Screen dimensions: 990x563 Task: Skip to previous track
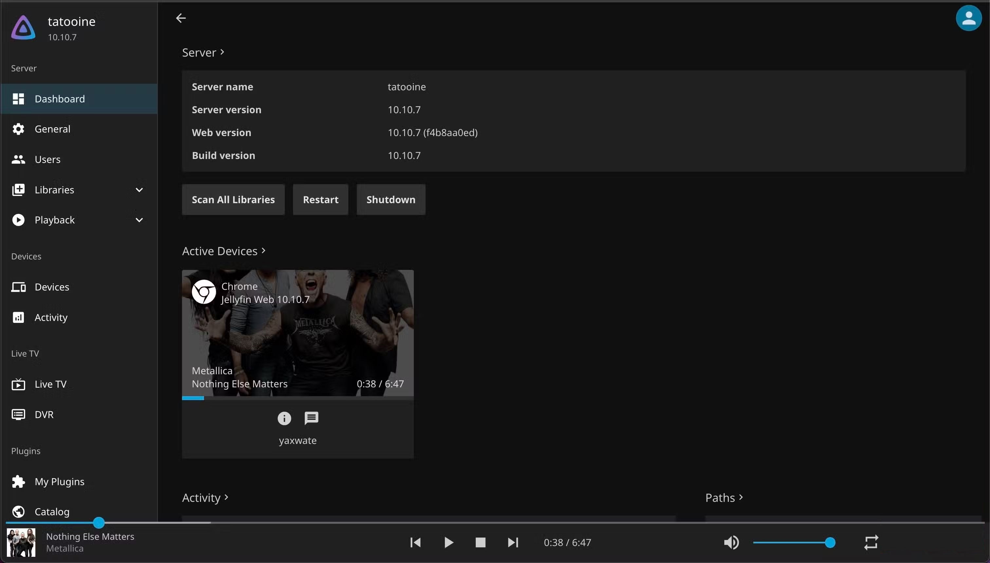tap(415, 542)
